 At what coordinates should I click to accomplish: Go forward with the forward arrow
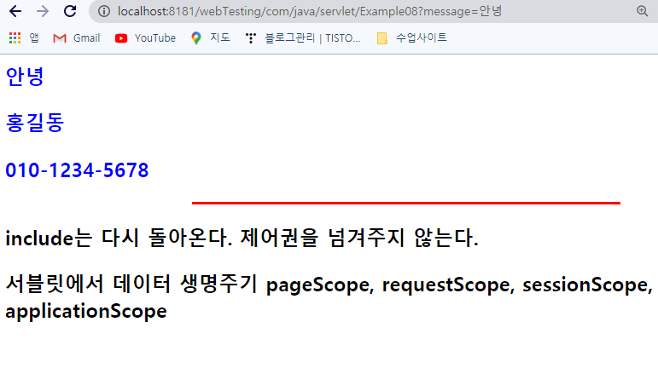pos(43,11)
